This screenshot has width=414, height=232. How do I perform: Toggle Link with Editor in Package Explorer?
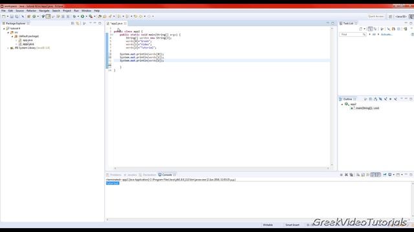click(78, 23)
